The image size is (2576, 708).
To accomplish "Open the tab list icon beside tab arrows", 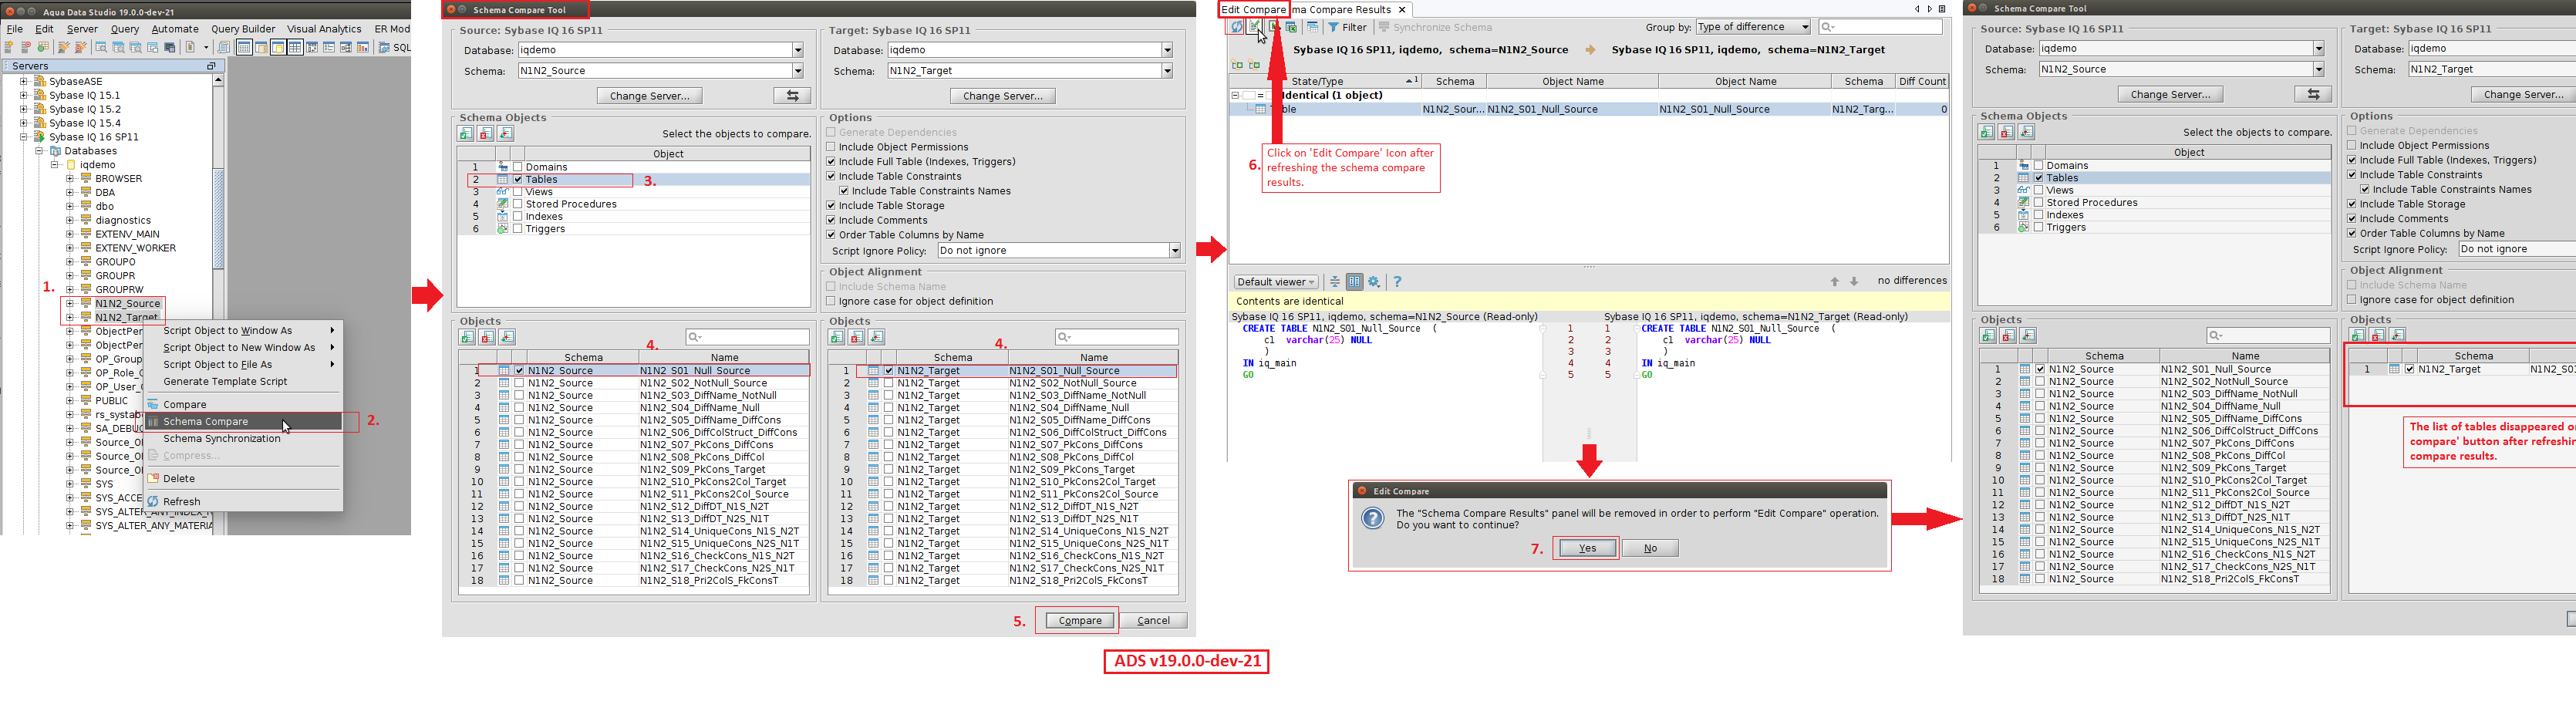I will click(1942, 9).
